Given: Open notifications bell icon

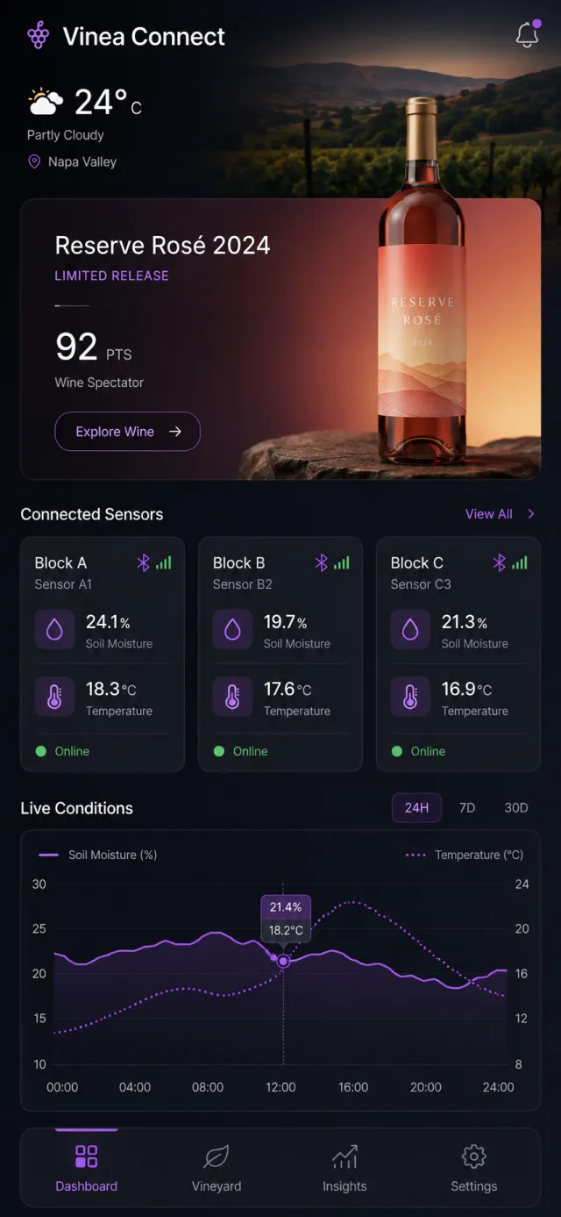Looking at the screenshot, I should [x=527, y=34].
